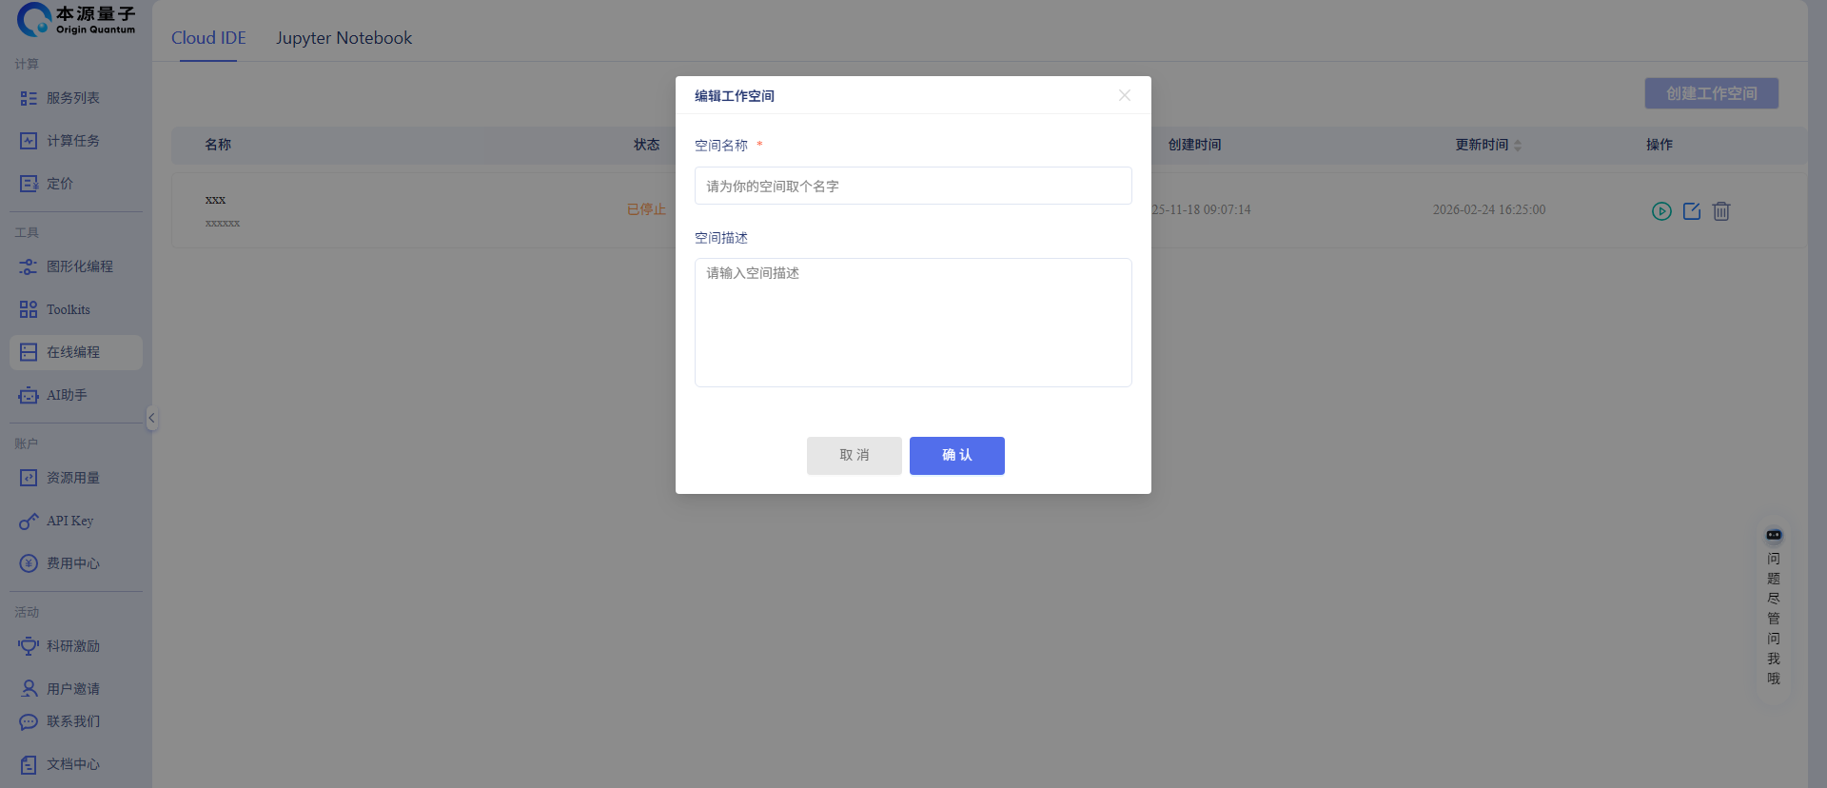Open the AI助手 robot icon in sidebar
Viewport: 1827px width, 788px height.
29,395
